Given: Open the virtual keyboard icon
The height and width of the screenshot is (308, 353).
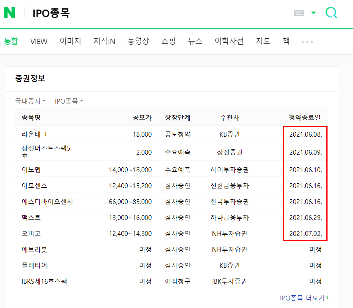Looking at the screenshot, I should tap(298, 13).
